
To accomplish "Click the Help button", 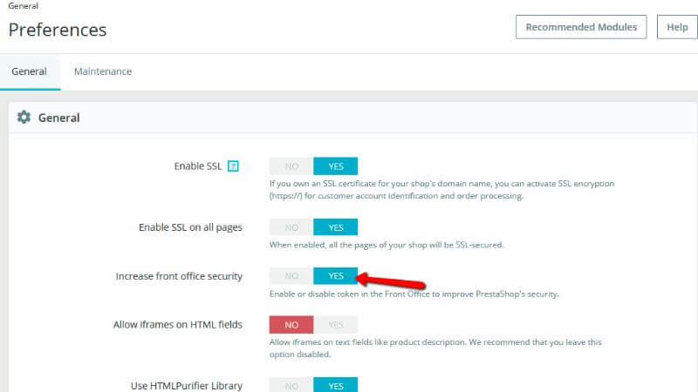I will [677, 27].
